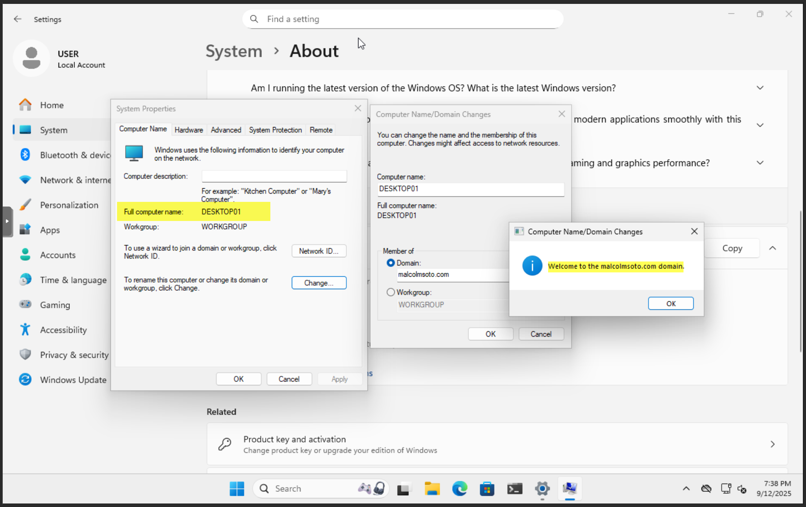The height and width of the screenshot is (507, 806).
Task: Select the Workgroup radio button
Action: pyautogui.click(x=391, y=292)
